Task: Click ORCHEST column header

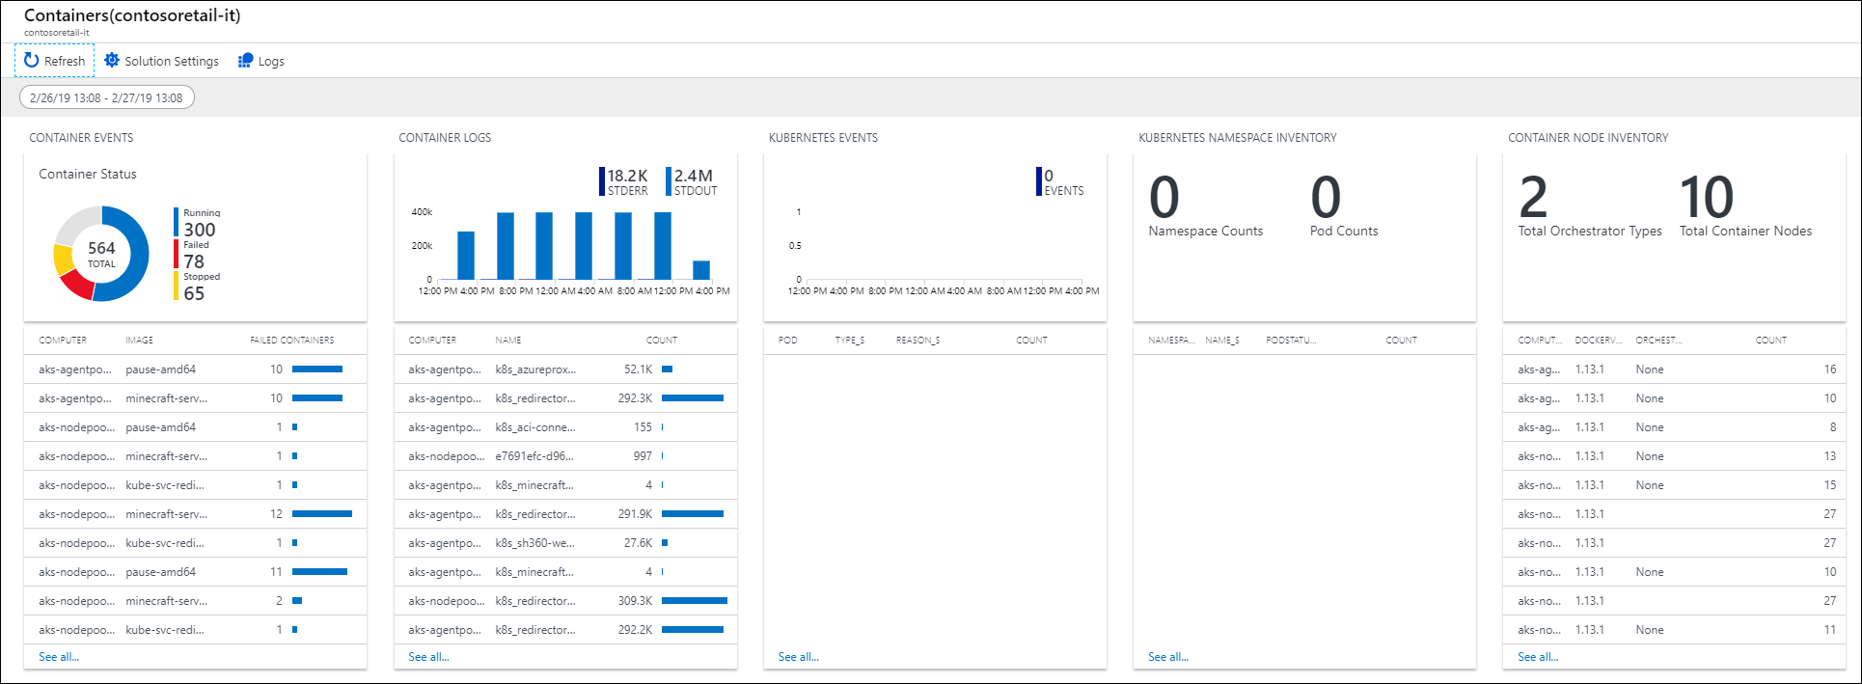Action: click(1658, 341)
